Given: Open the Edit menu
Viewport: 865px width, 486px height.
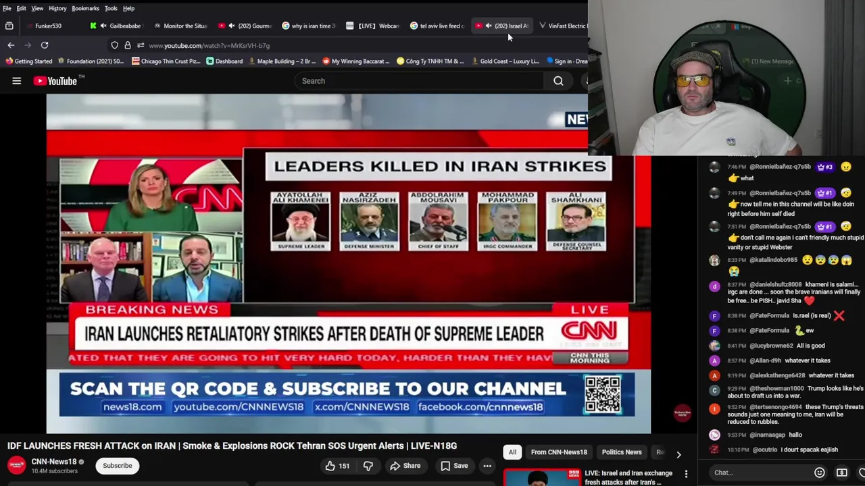Looking at the screenshot, I should pos(22,8).
